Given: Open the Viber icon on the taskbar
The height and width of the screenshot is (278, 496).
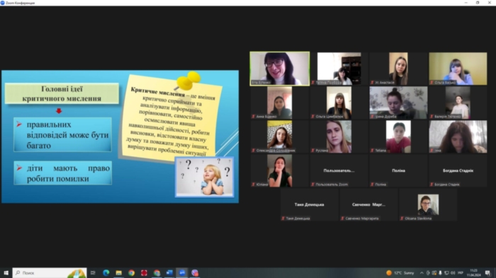Looking at the screenshot, I should (x=195, y=273).
